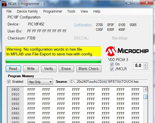
Task: Click the Verify button
Action: pyautogui.click(x=49, y=69)
